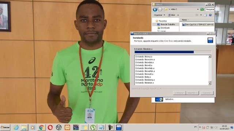The height and width of the screenshot is (131, 234).
Task: Select the Dev-Cpp 5.6.1 TDM-GCC installer file
Action: (x=198, y=24)
